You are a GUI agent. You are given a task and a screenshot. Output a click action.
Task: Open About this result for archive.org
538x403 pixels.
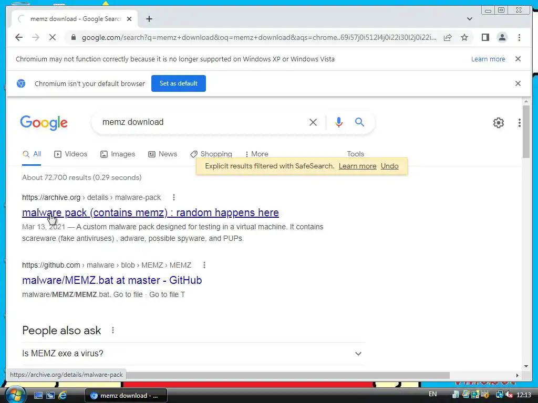(x=174, y=197)
